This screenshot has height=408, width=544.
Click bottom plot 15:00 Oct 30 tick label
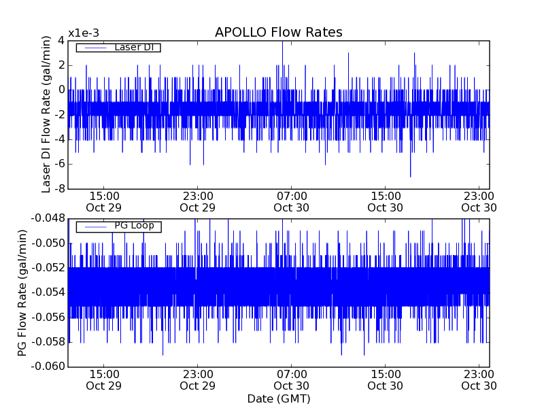click(x=385, y=380)
